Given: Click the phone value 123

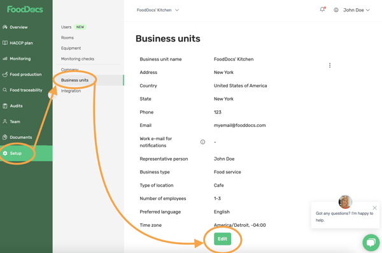Looking at the screenshot, I should tap(218, 112).
